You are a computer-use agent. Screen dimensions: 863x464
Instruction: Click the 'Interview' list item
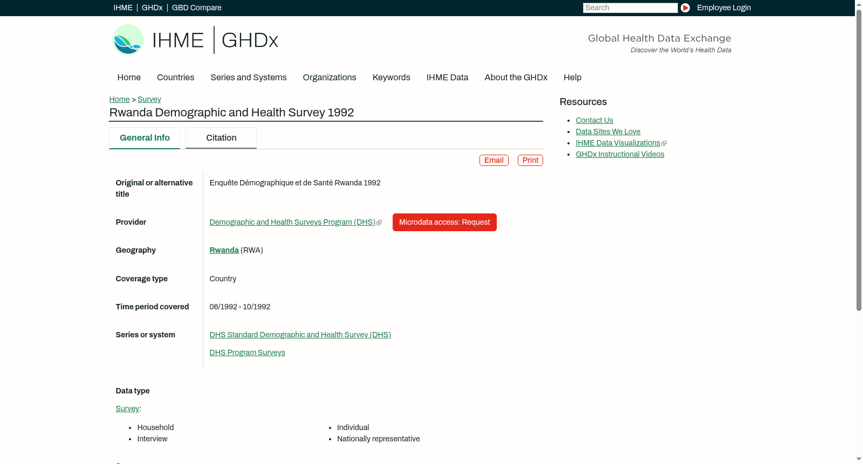click(x=152, y=439)
